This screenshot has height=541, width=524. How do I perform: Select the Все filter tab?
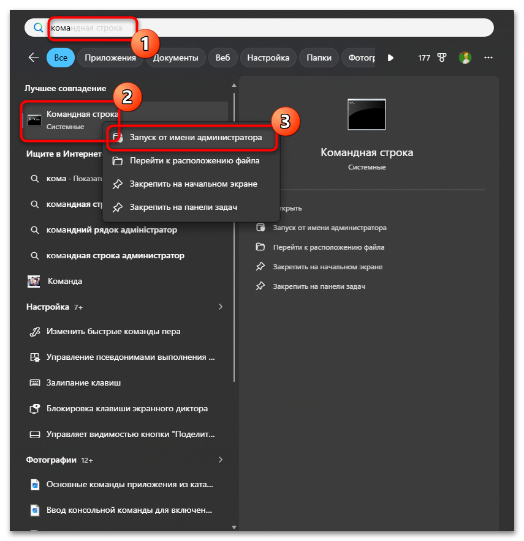coord(61,58)
